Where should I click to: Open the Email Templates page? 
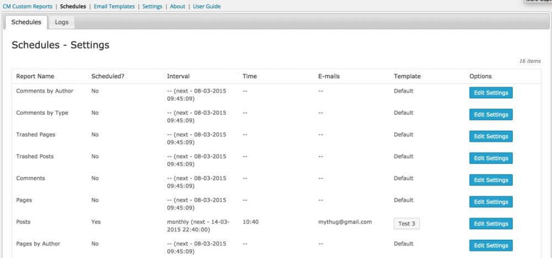pos(114,7)
